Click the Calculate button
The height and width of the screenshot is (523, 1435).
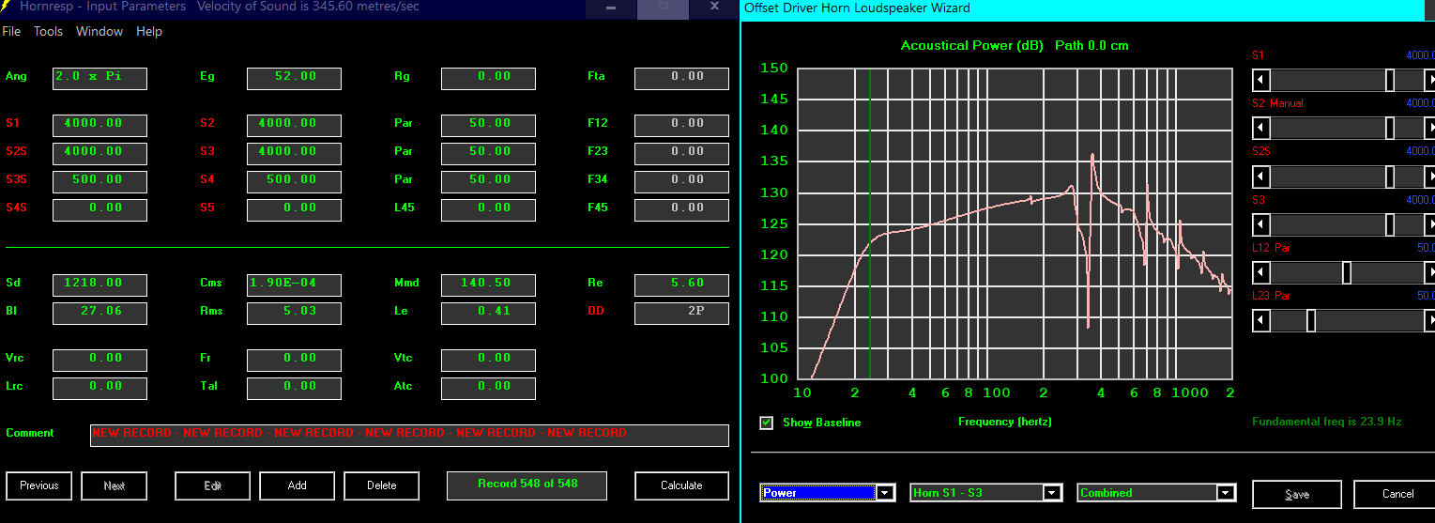[681, 485]
